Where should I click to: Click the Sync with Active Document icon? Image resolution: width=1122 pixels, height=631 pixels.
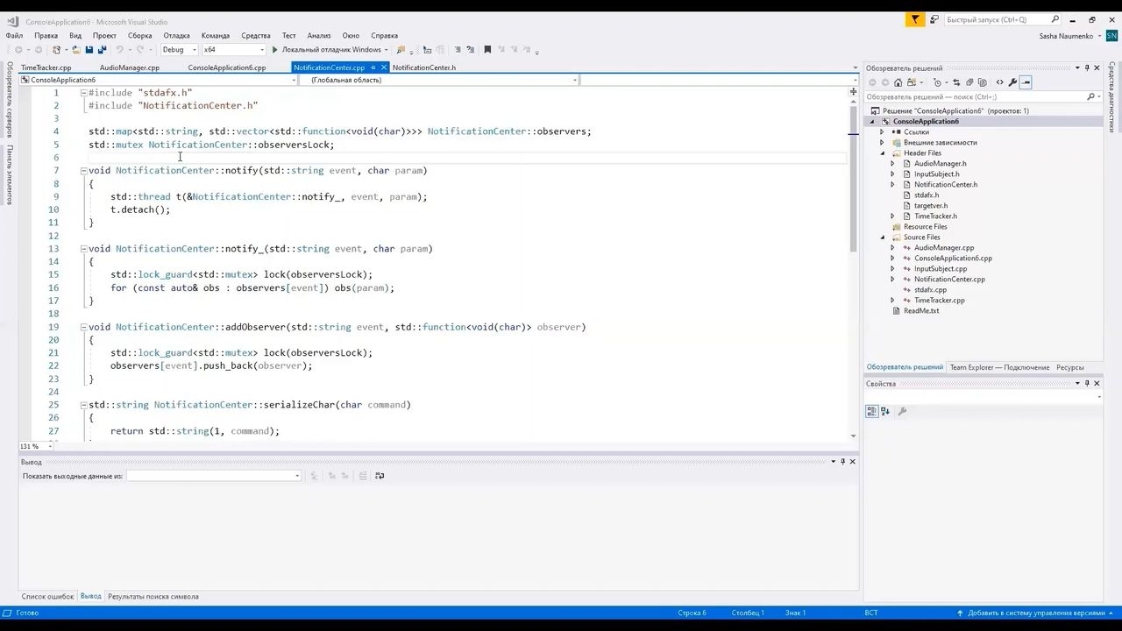[x=956, y=82]
